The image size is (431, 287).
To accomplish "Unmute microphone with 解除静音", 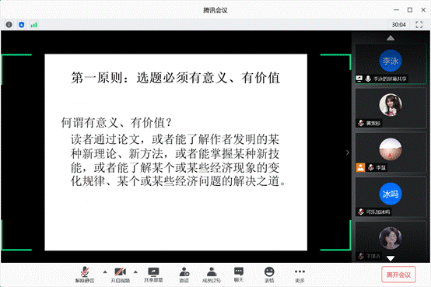I will pyautogui.click(x=85, y=275).
